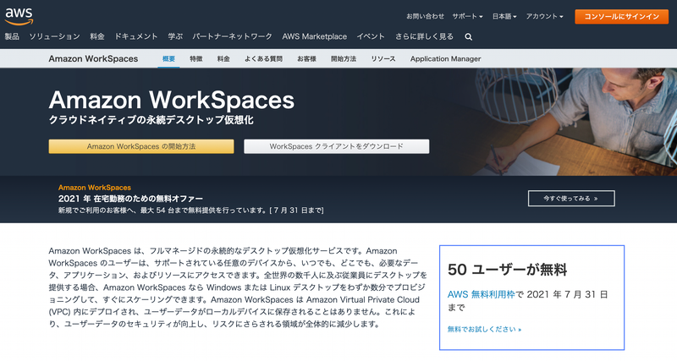This screenshot has width=677, height=361.
Task: Open さらに詳しく見る menu
Action: point(425,36)
